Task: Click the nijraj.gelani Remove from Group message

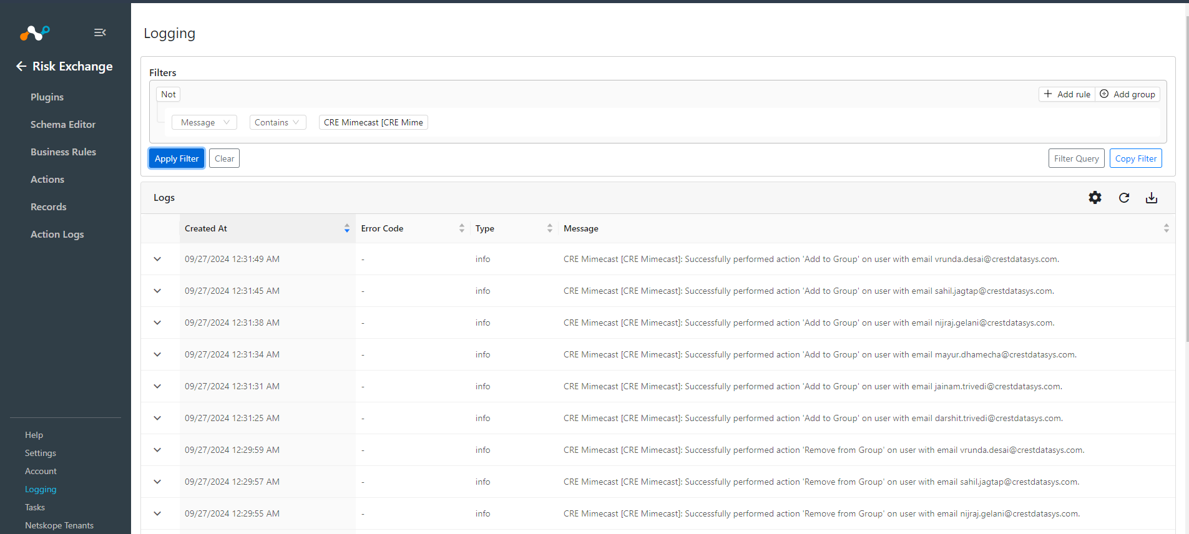Action: tap(821, 513)
